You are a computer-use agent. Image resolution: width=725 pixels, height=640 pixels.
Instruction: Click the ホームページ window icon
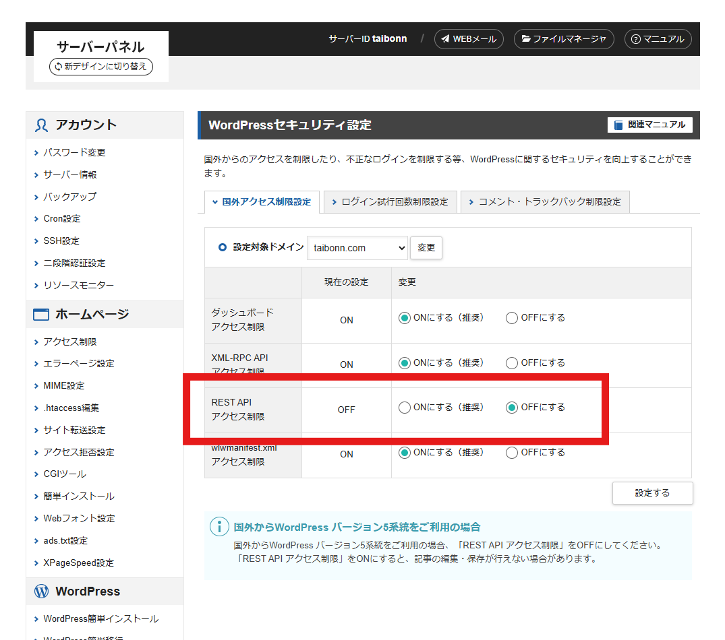[41, 315]
